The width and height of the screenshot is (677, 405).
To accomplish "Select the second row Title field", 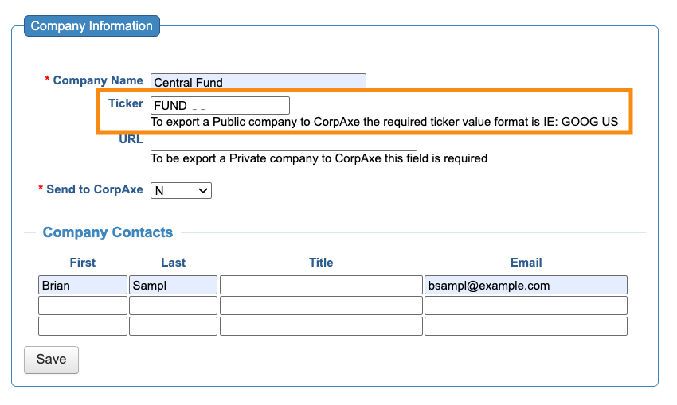I will pos(320,306).
